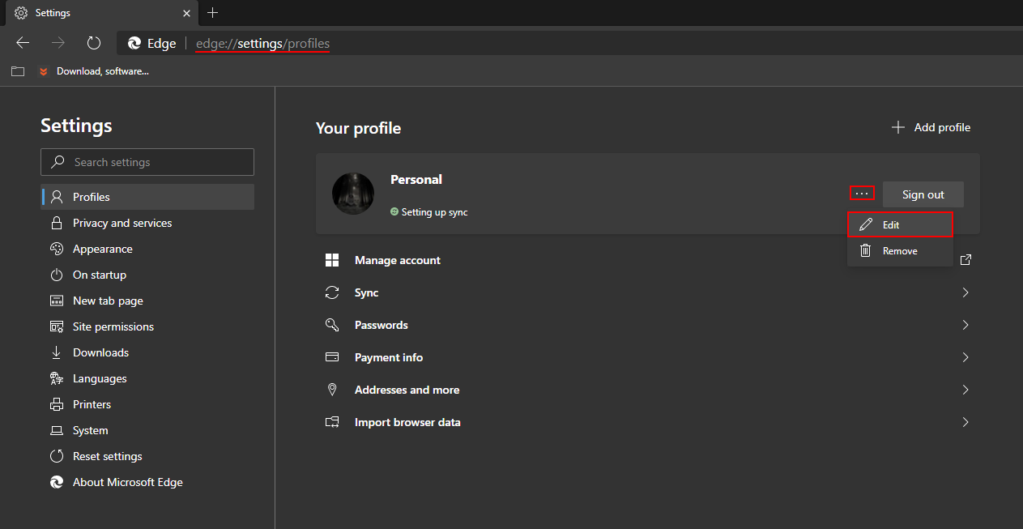Click the Privacy and services lock icon
The height and width of the screenshot is (529, 1023).
click(x=57, y=223)
